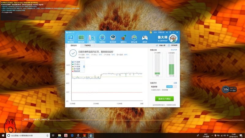
Task: Click the 问题反馈 feedback link
Action: 161,32
